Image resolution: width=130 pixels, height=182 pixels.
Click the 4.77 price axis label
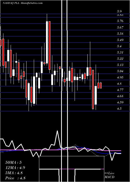coord(120,90)
